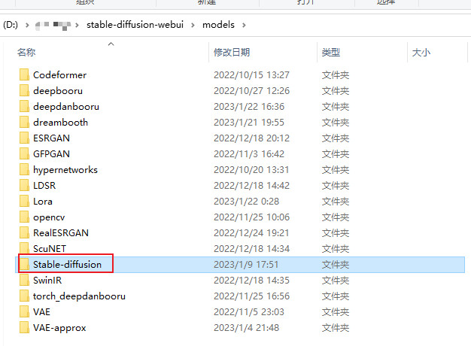Click the Codeformer folder icon
This screenshot has height=346, width=471.
(x=24, y=75)
